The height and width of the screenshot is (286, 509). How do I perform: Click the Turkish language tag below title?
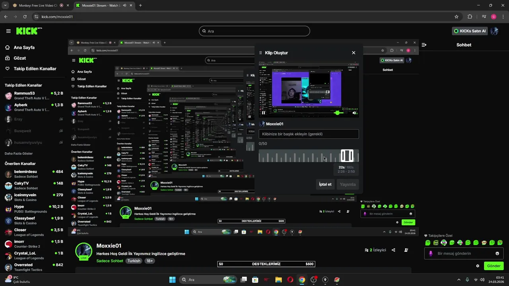(134, 261)
